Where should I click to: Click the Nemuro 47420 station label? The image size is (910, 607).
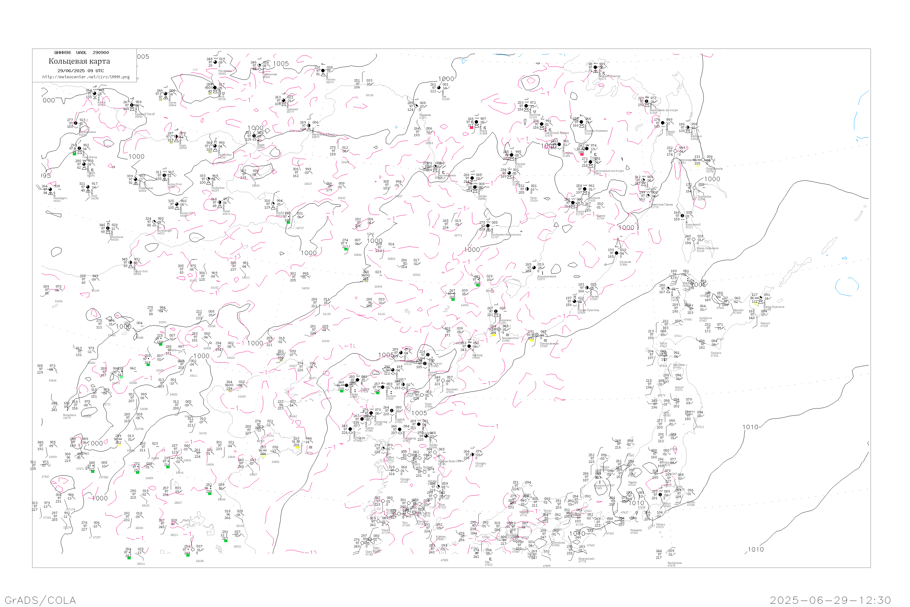coord(765,324)
